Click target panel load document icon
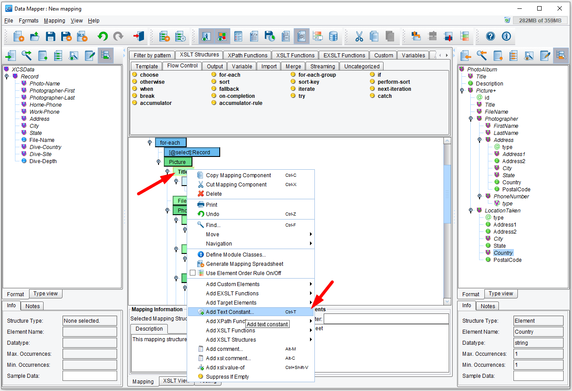 point(466,56)
